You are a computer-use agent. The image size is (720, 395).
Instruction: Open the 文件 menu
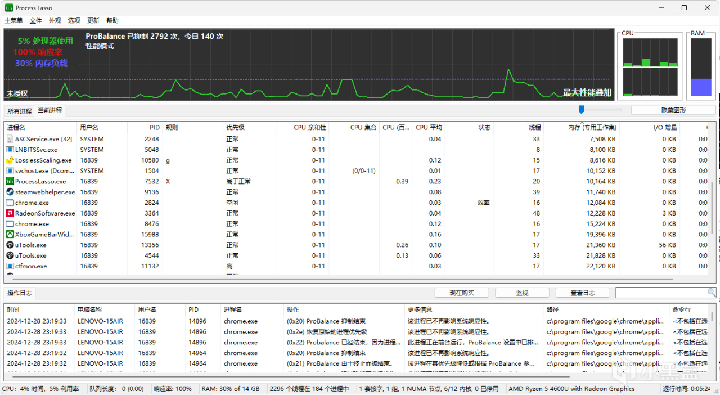pyautogui.click(x=36, y=20)
